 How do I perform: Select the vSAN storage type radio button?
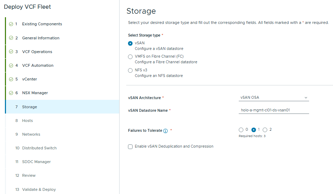tap(130, 43)
